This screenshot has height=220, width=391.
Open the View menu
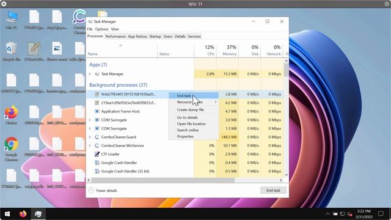pos(115,29)
